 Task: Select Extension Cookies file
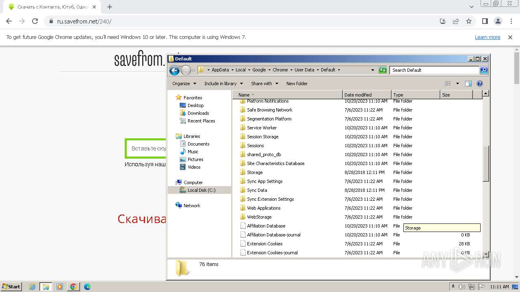coord(264,244)
